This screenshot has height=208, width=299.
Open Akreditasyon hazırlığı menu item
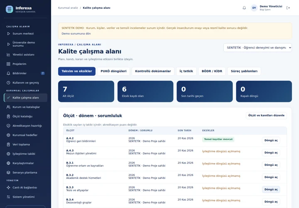pos(26,126)
